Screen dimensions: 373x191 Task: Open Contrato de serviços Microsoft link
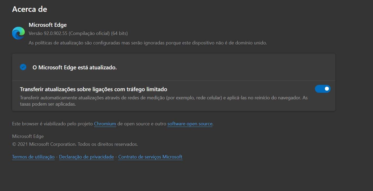tap(150, 157)
